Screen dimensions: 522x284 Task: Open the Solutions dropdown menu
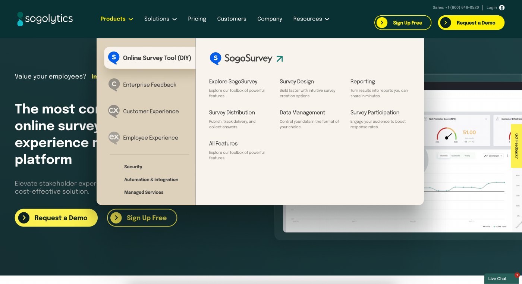(x=160, y=19)
